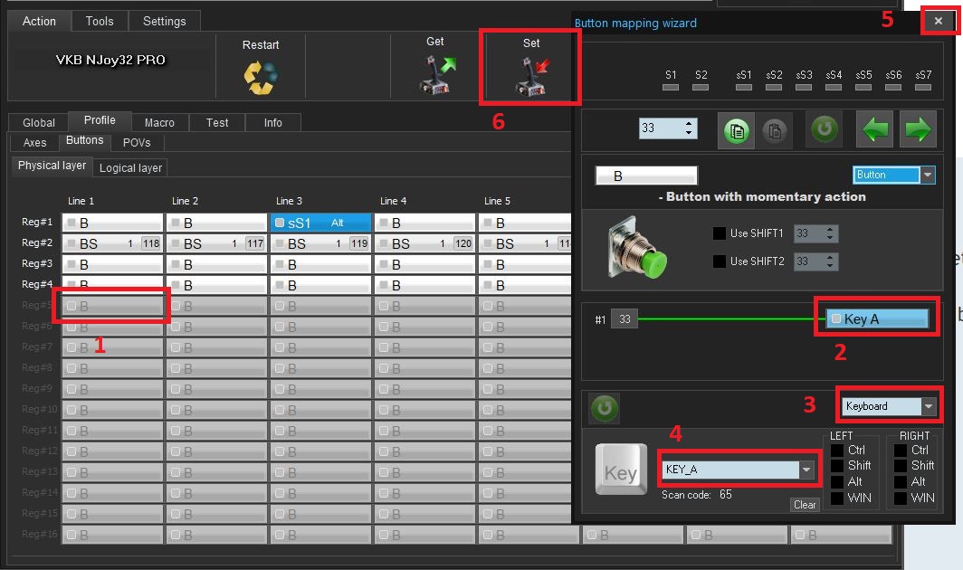Tick the RIGHT Alt modifier checkbox

tap(901, 482)
